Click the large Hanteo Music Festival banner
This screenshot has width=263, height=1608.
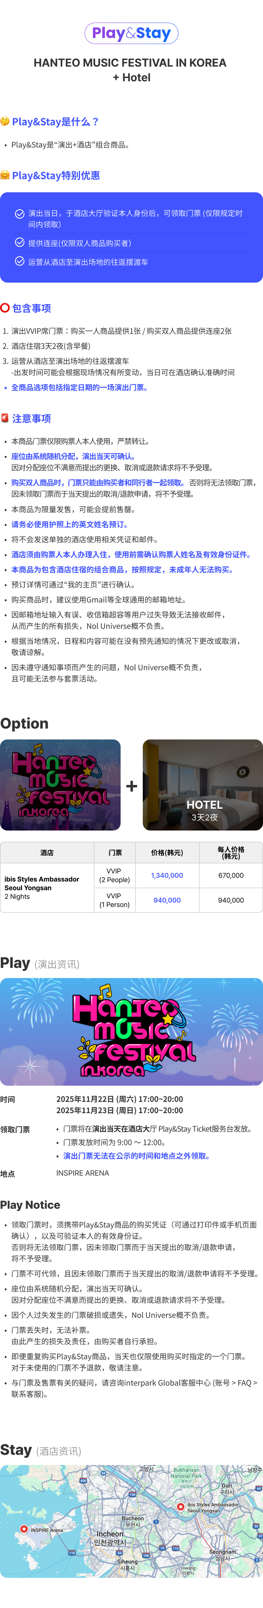point(131,1031)
